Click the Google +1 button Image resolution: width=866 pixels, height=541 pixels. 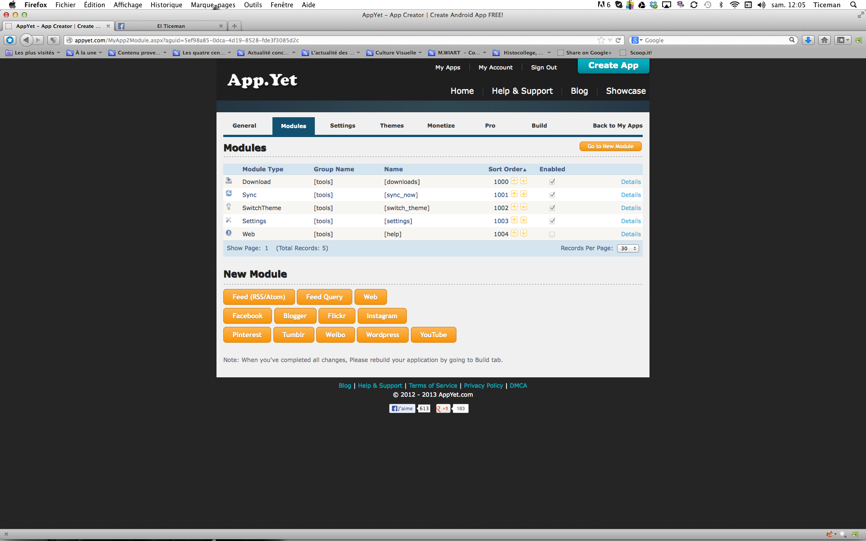tap(442, 408)
